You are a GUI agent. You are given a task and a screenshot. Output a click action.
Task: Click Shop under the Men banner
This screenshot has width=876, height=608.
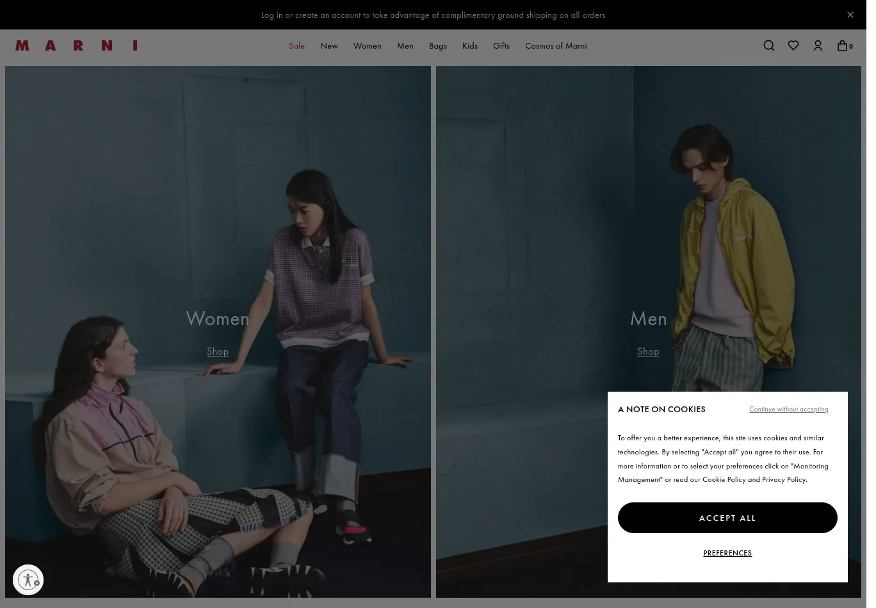(x=648, y=351)
